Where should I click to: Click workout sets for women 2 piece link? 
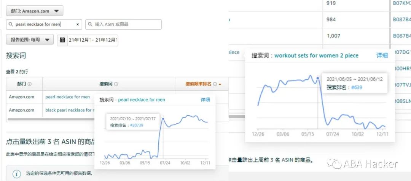[316, 56]
